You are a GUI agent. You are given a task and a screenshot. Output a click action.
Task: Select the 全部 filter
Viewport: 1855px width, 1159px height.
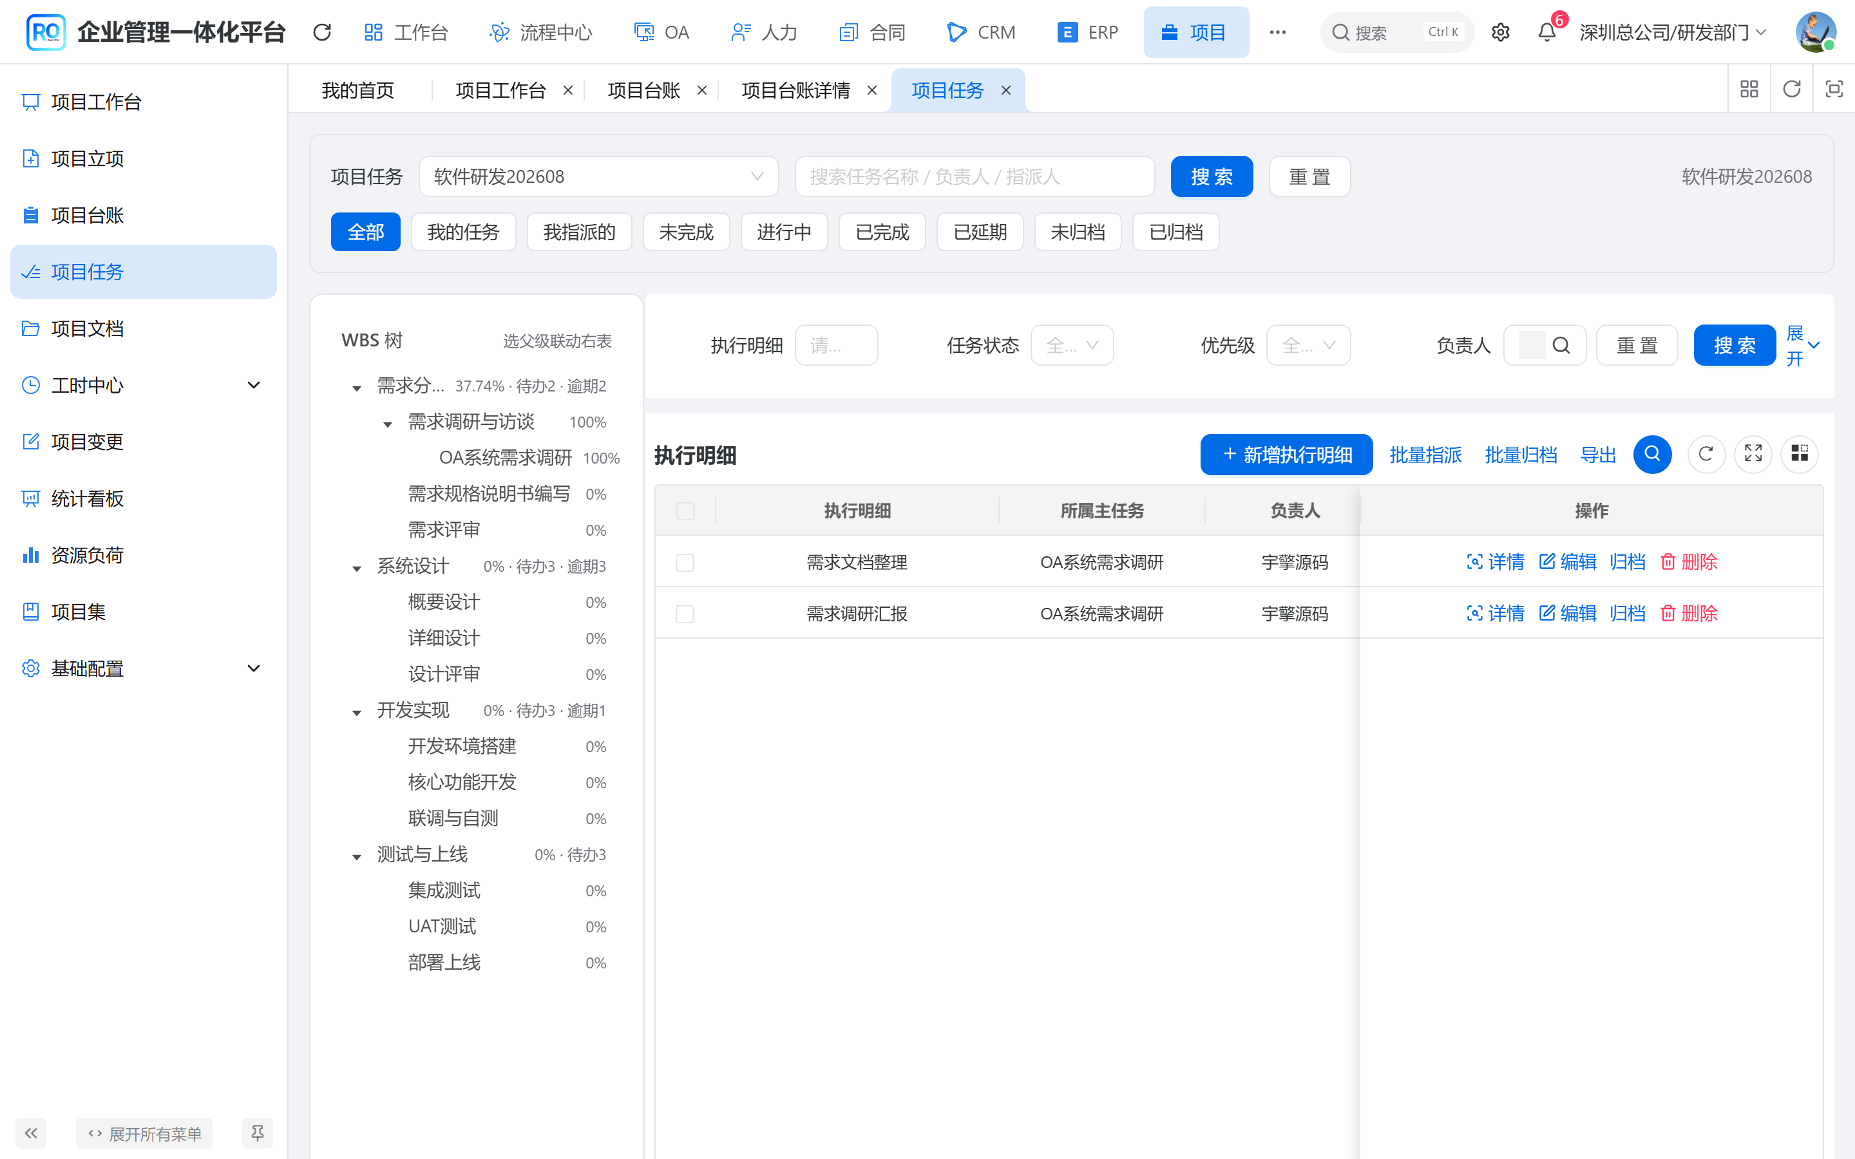click(366, 232)
